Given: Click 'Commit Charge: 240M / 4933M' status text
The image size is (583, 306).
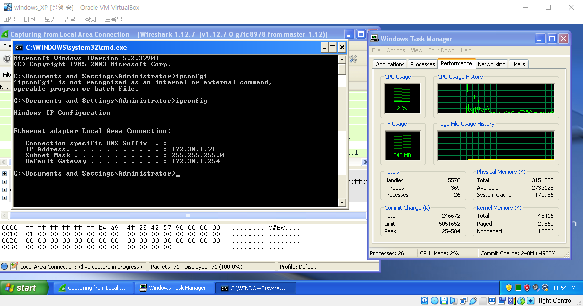Looking at the screenshot, I should pos(518,253).
